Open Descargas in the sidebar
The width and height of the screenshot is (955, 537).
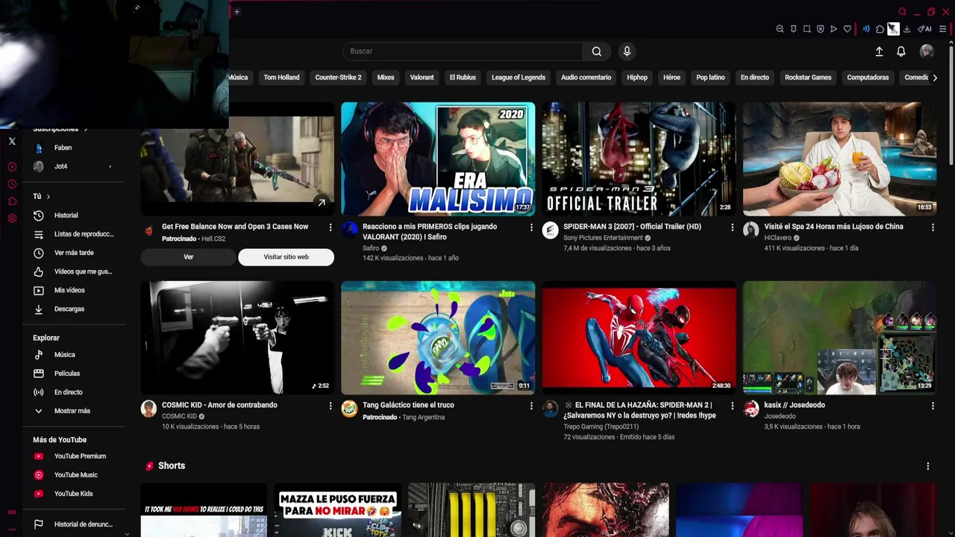point(69,309)
